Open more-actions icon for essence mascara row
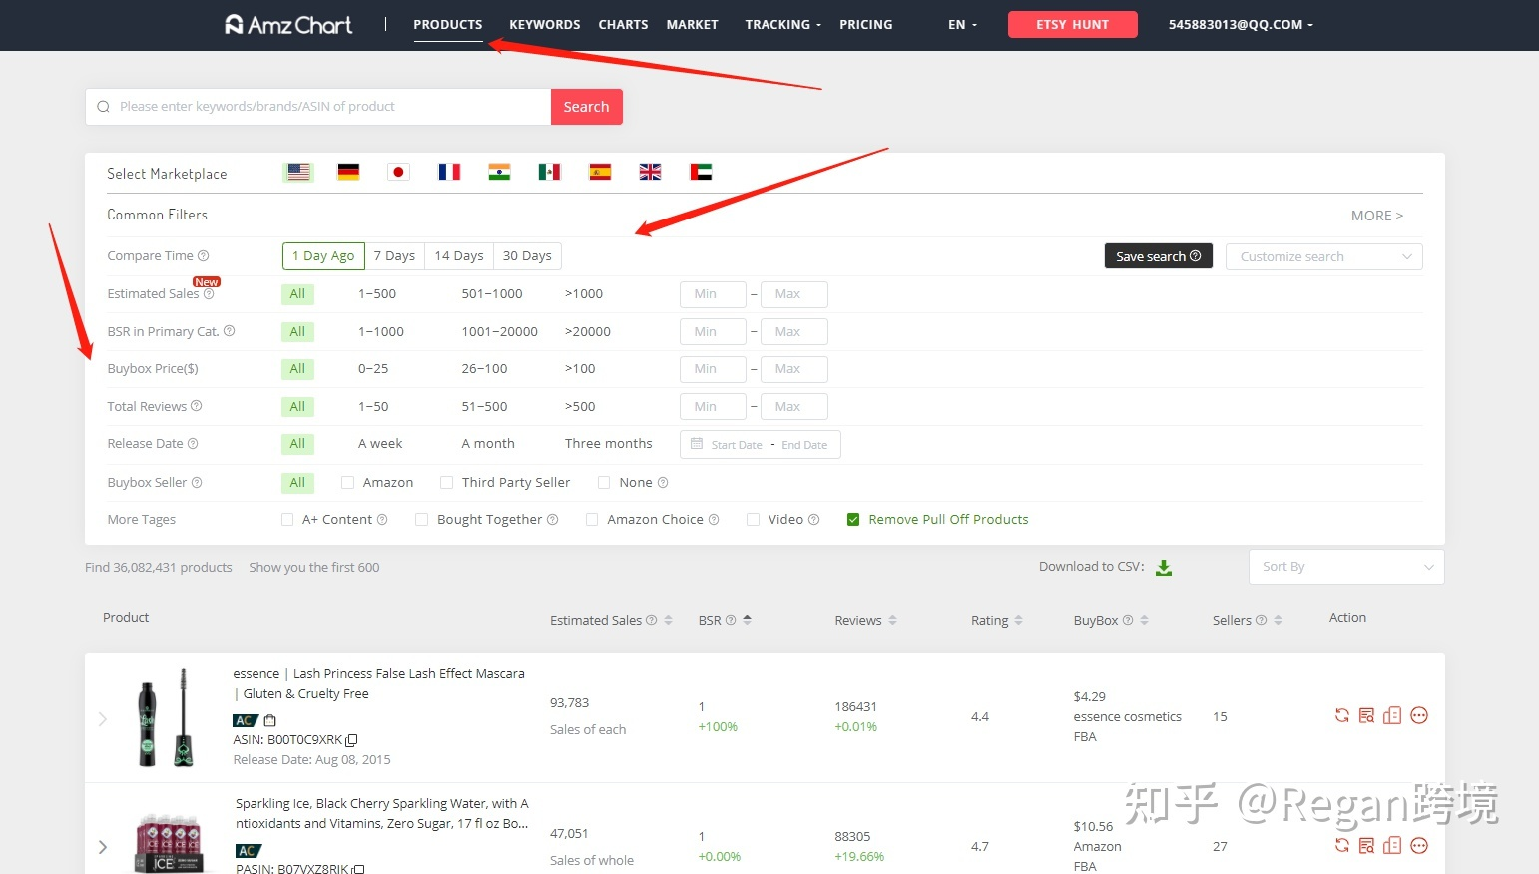 1419,715
